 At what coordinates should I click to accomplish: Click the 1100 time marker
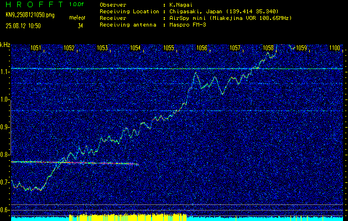click(x=335, y=48)
